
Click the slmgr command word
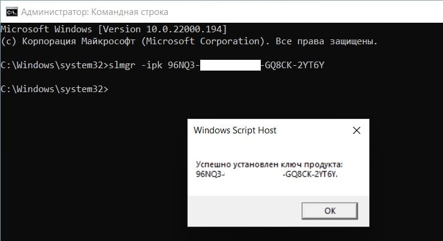tap(122, 65)
